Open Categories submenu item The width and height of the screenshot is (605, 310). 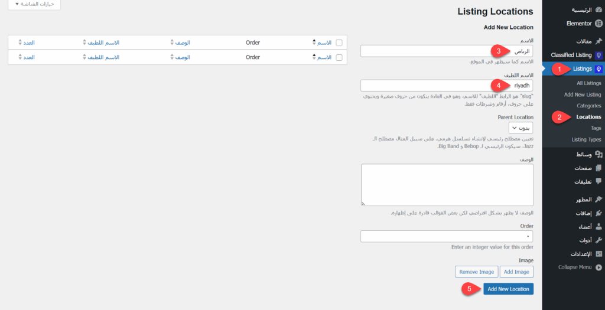tap(588, 106)
